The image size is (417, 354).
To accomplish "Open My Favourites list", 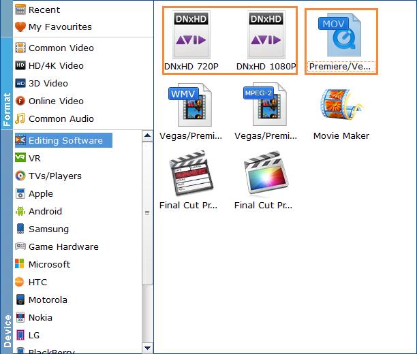I will 59,27.
